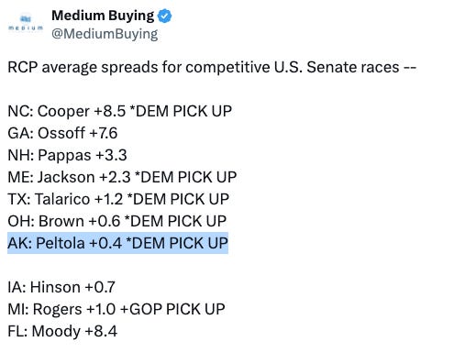Click DEM PICK UP after Jackson
Image resolution: width=454 pixels, height=353 pixels.
186,177
